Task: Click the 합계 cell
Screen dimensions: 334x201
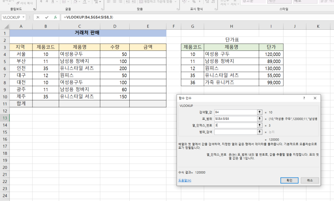Action: click(21, 103)
